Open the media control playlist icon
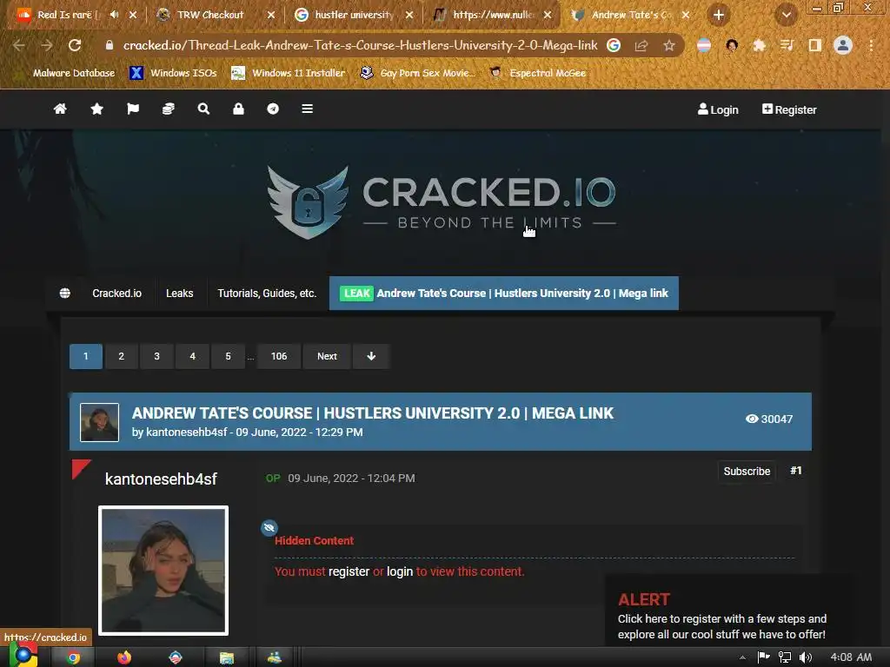This screenshot has height=667, width=890. click(x=787, y=45)
